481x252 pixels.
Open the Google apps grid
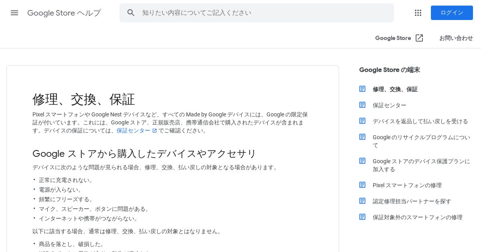pyautogui.click(x=418, y=13)
